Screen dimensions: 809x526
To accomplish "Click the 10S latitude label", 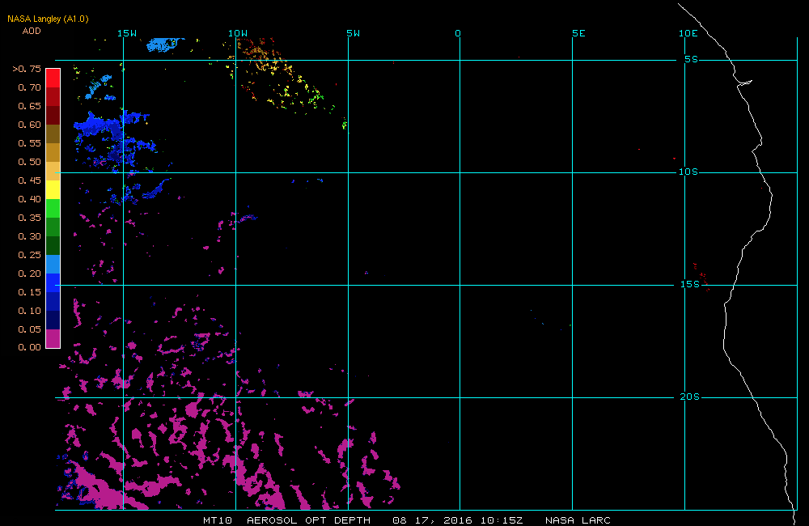I will click(688, 172).
